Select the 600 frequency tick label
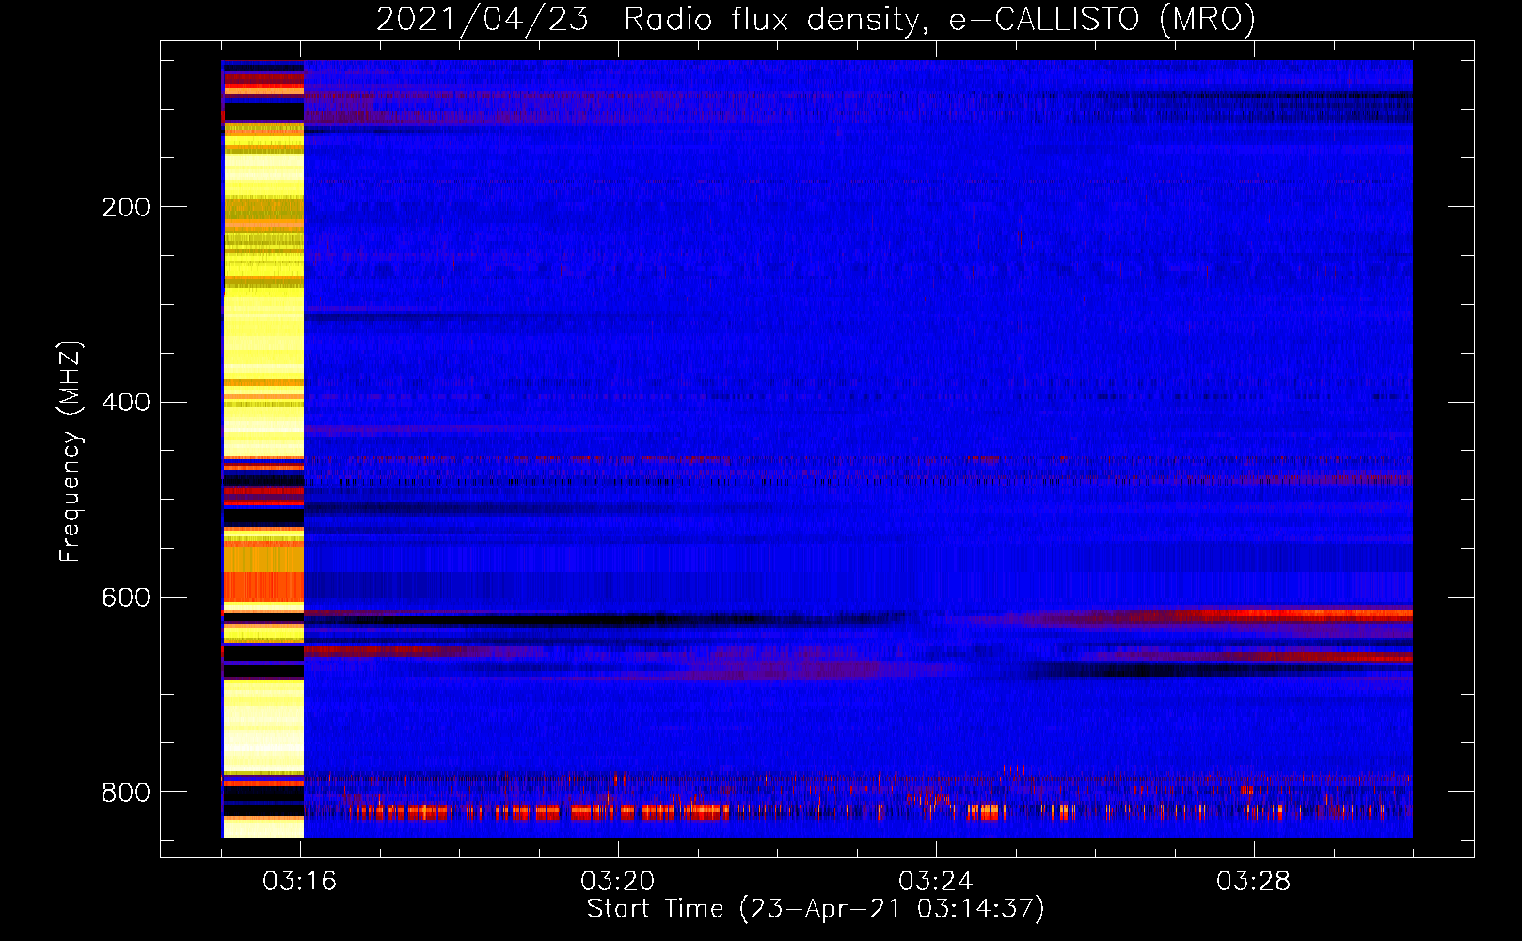This screenshot has height=941, width=1522. click(x=126, y=598)
